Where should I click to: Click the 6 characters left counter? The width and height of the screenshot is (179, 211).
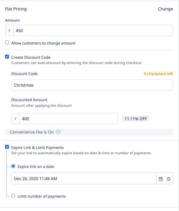click(158, 74)
